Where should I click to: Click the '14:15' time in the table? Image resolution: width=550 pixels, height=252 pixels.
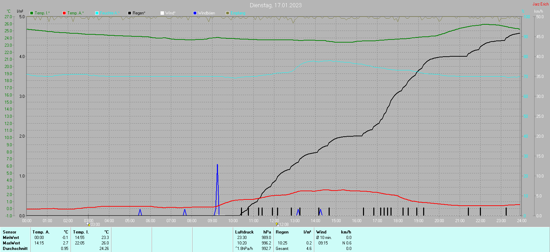click(x=39, y=243)
